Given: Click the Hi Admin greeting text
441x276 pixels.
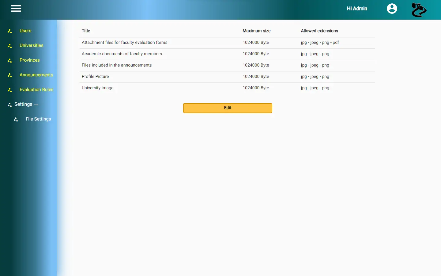Looking at the screenshot, I should point(357,9).
